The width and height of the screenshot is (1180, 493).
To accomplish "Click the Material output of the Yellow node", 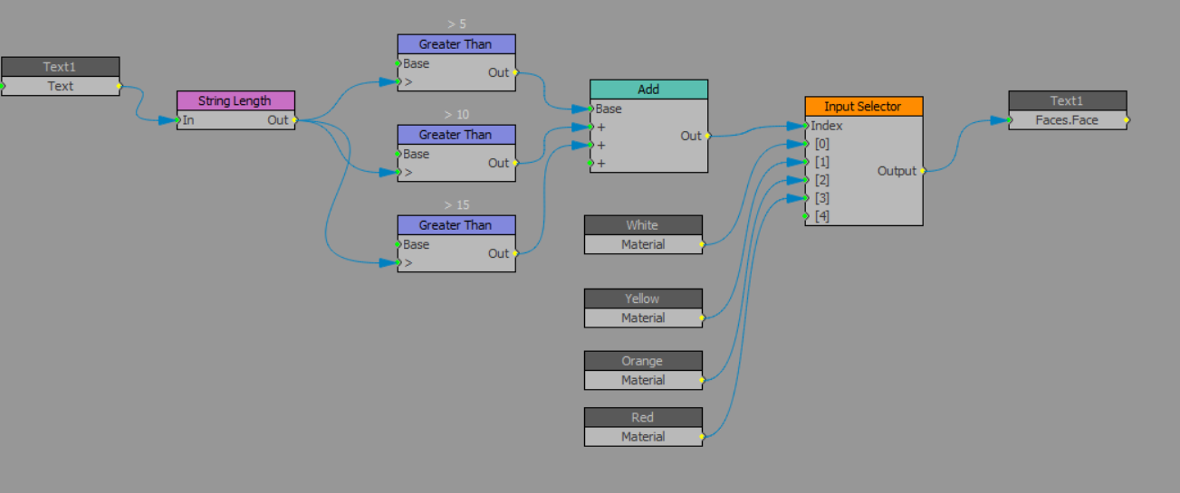I will click(x=702, y=318).
